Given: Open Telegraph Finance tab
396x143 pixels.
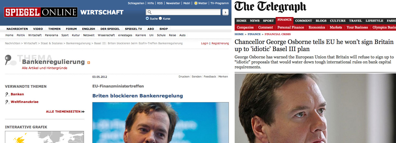Looking at the screenshot, I should click(285, 20).
